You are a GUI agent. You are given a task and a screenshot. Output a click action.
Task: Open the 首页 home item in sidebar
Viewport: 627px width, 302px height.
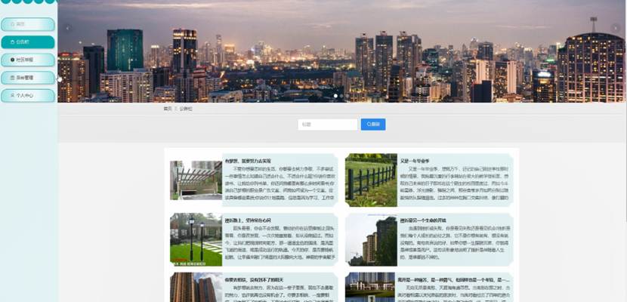point(28,24)
